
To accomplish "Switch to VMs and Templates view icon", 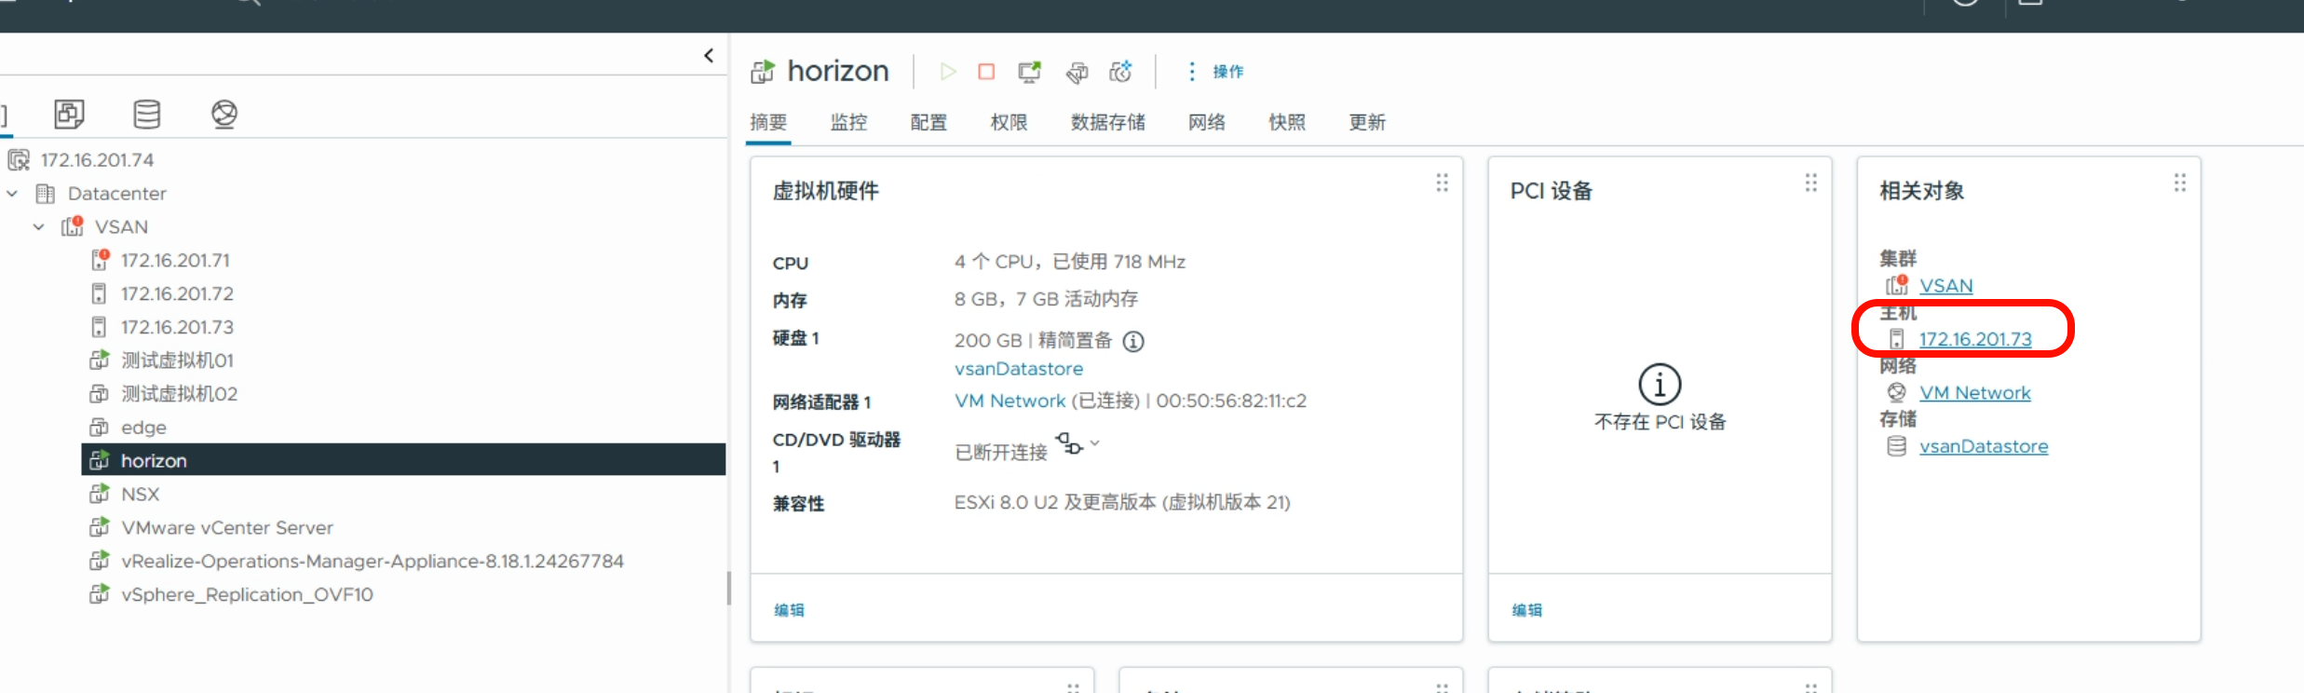I will 69,114.
